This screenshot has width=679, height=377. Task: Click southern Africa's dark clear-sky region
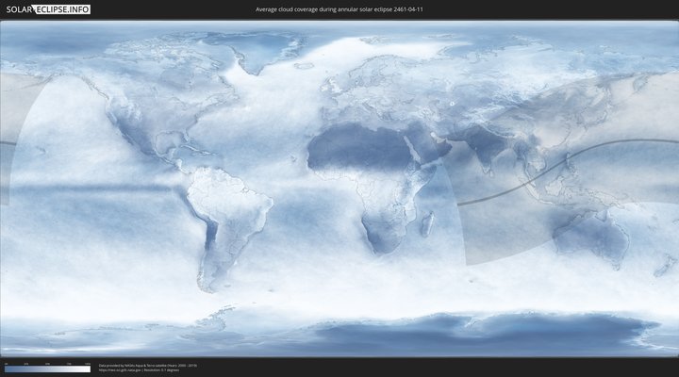(380, 231)
